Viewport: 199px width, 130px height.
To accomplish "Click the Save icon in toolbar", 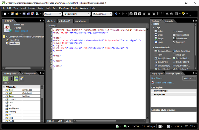I will 24,14.
